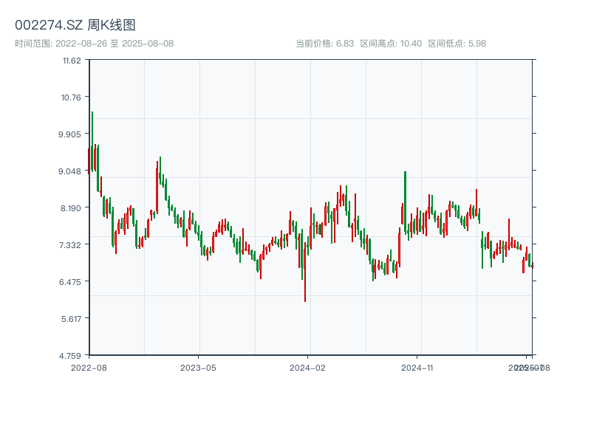Click the highest green candlestick wick peak
Image resolution: width=591 pixels, height=443 pixels.
92,113
